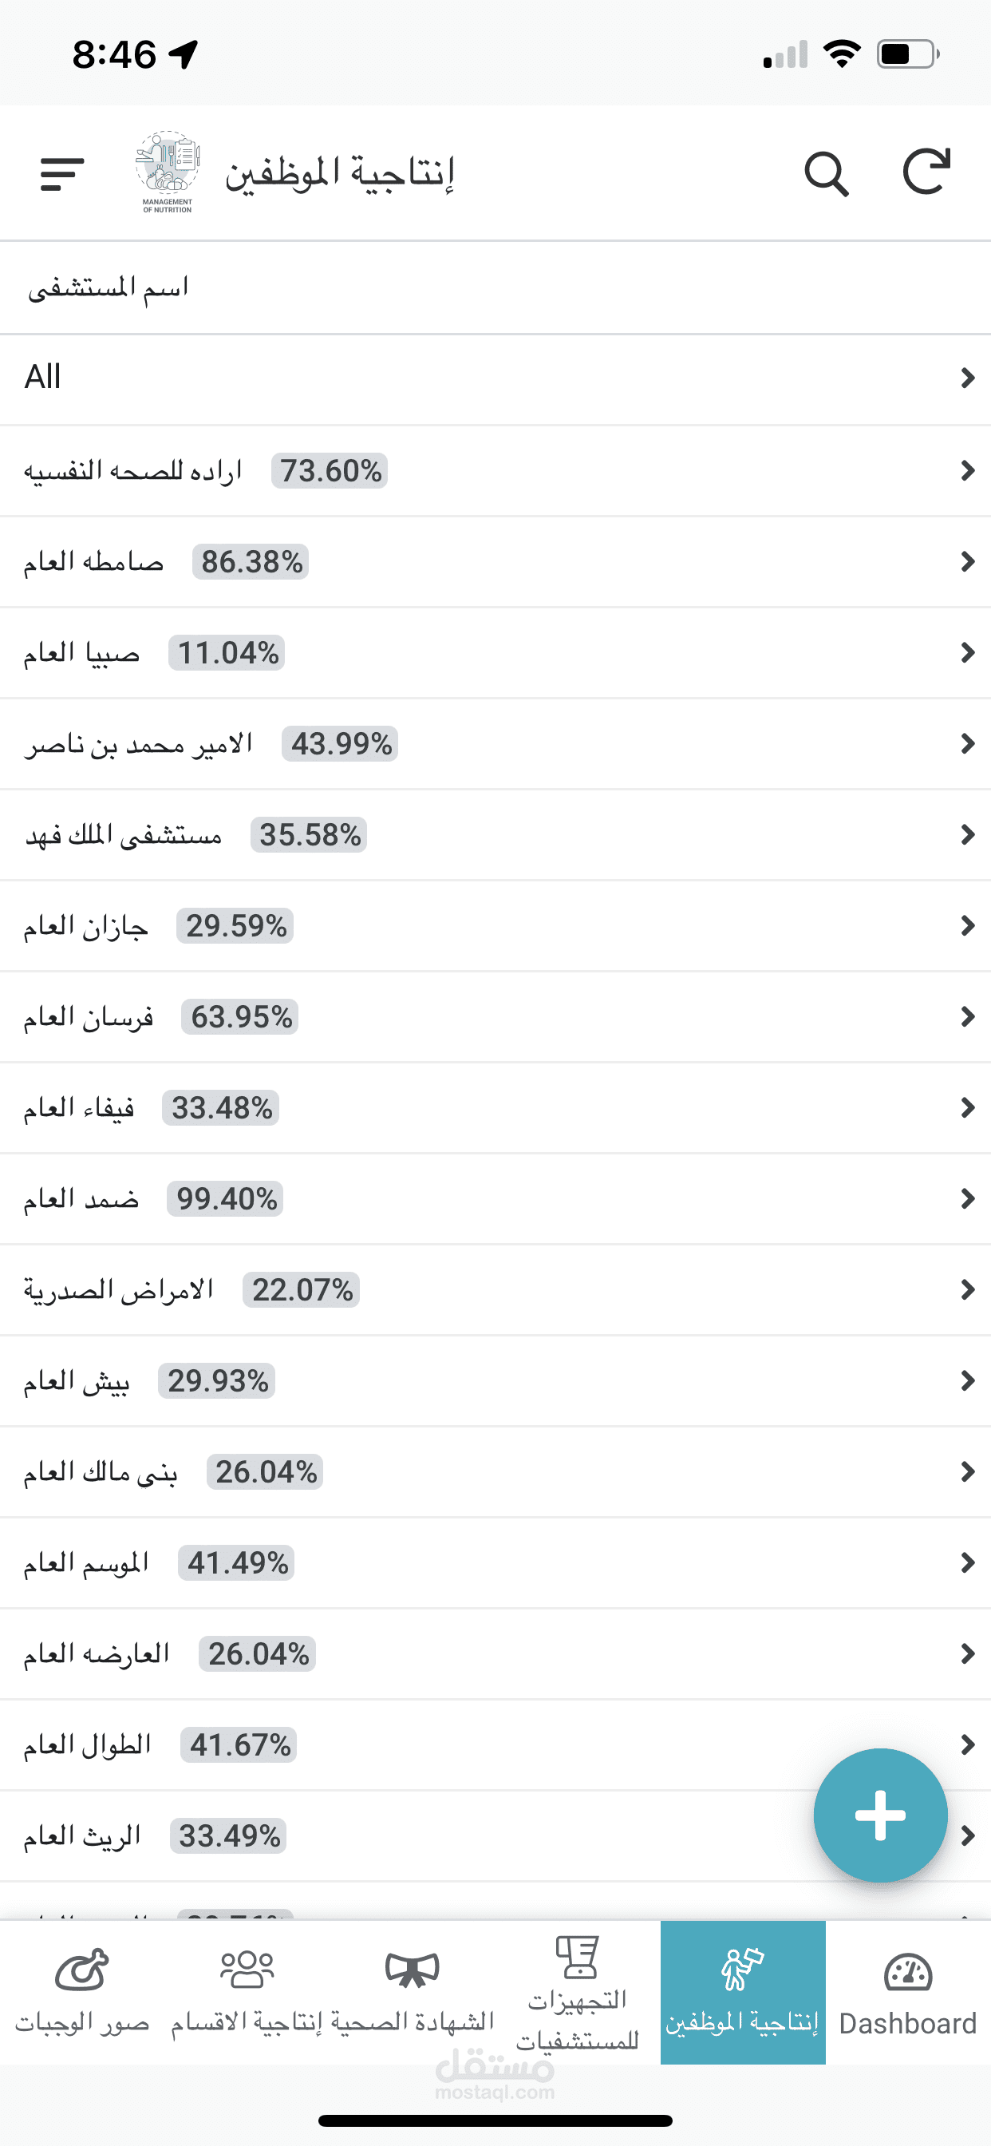This screenshot has width=991, height=2146.
Task: Tap the Management of Nutrition logo
Action: pos(168,172)
